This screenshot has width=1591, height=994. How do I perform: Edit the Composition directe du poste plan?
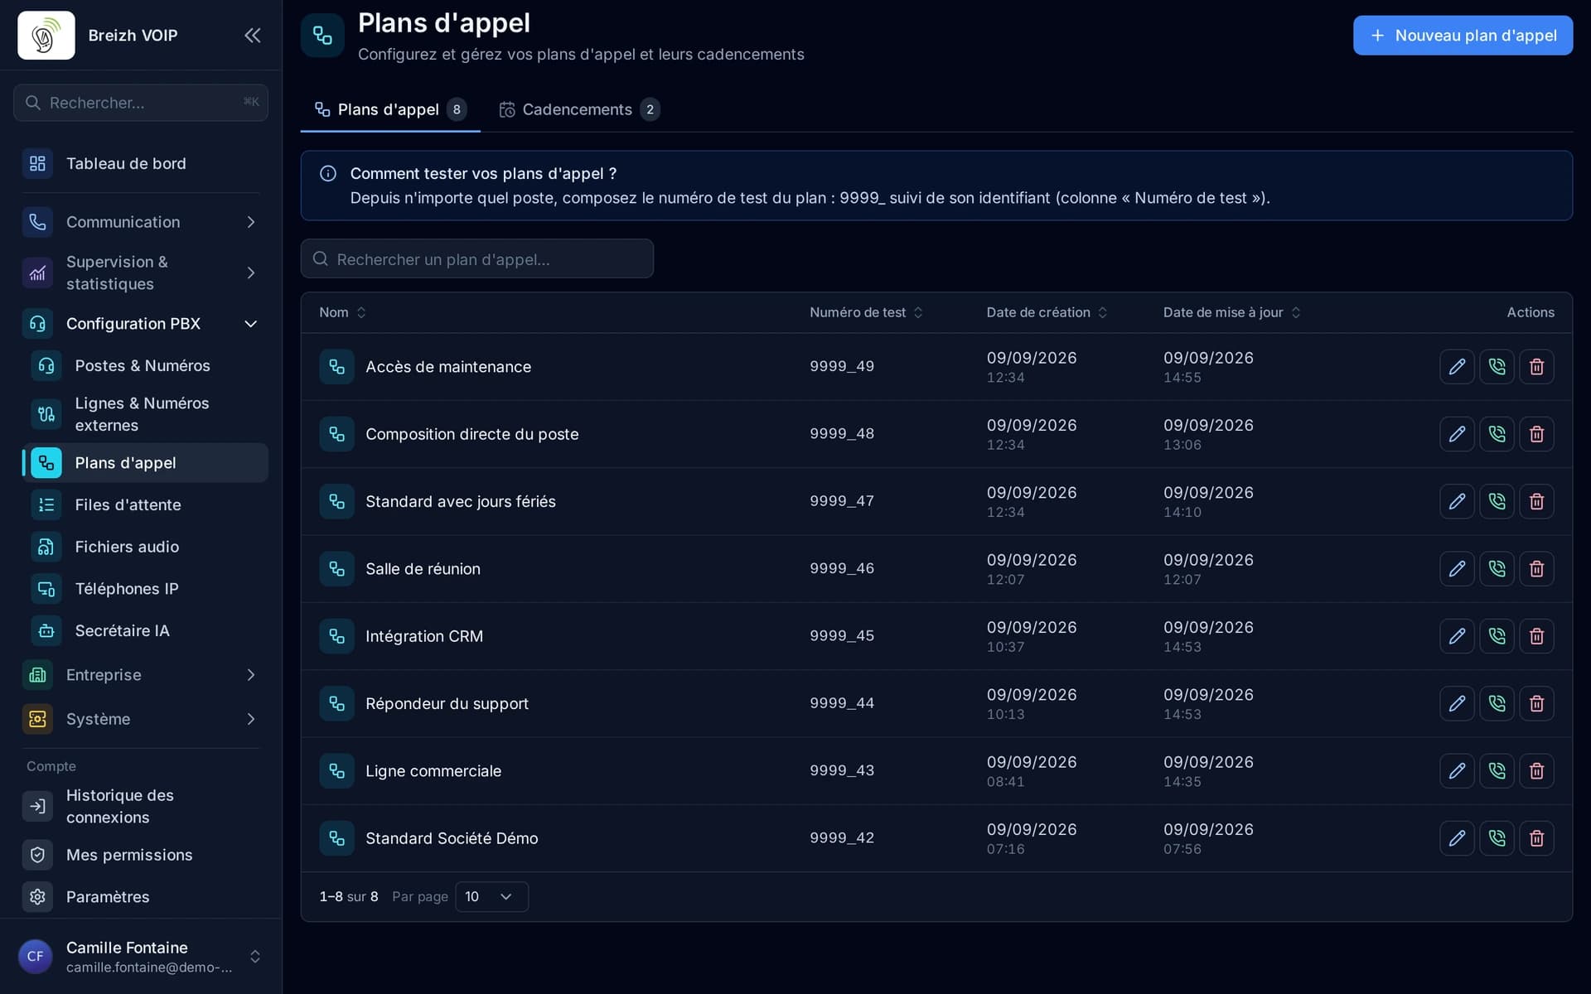click(1457, 434)
